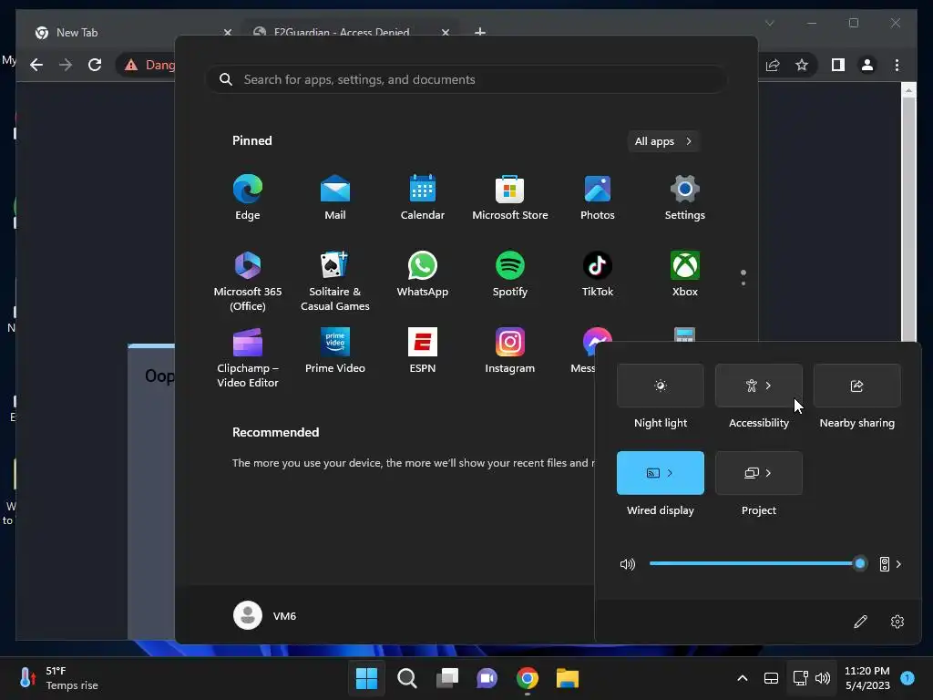Close the New Tab browser tab
Image resolution: width=933 pixels, height=700 pixels.
[x=227, y=33]
